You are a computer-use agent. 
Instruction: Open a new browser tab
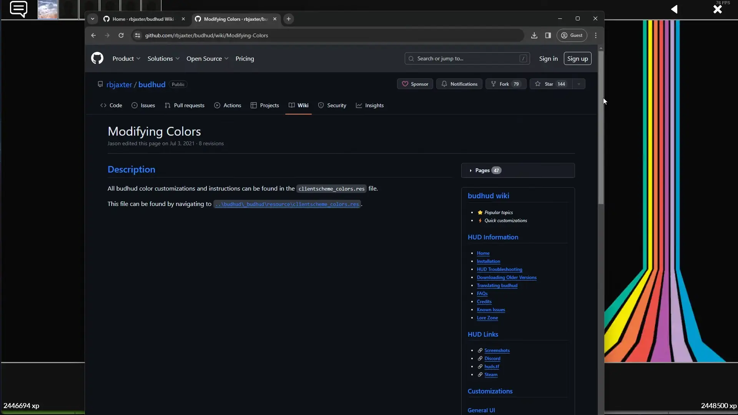tap(289, 19)
